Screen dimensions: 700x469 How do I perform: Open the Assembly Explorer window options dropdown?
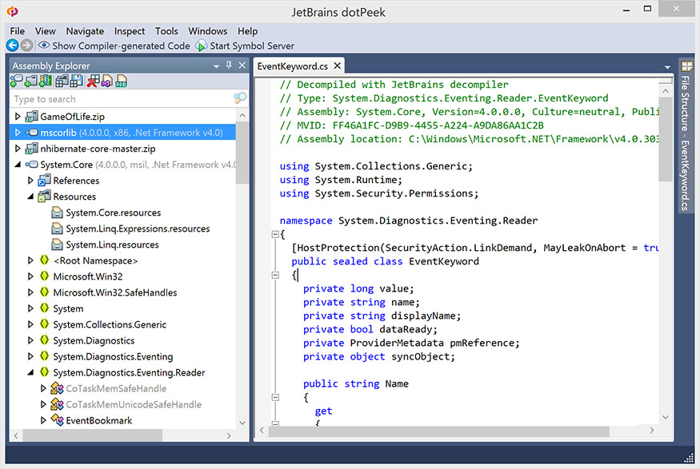[217, 66]
